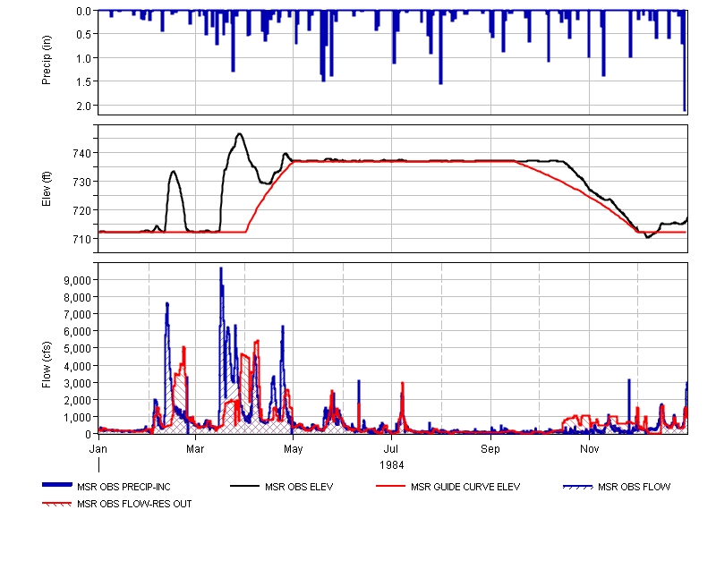Click the red hatched FLOW-RES OUT legend swatch
Viewport: 716px width, 561px height.
point(58,504)
